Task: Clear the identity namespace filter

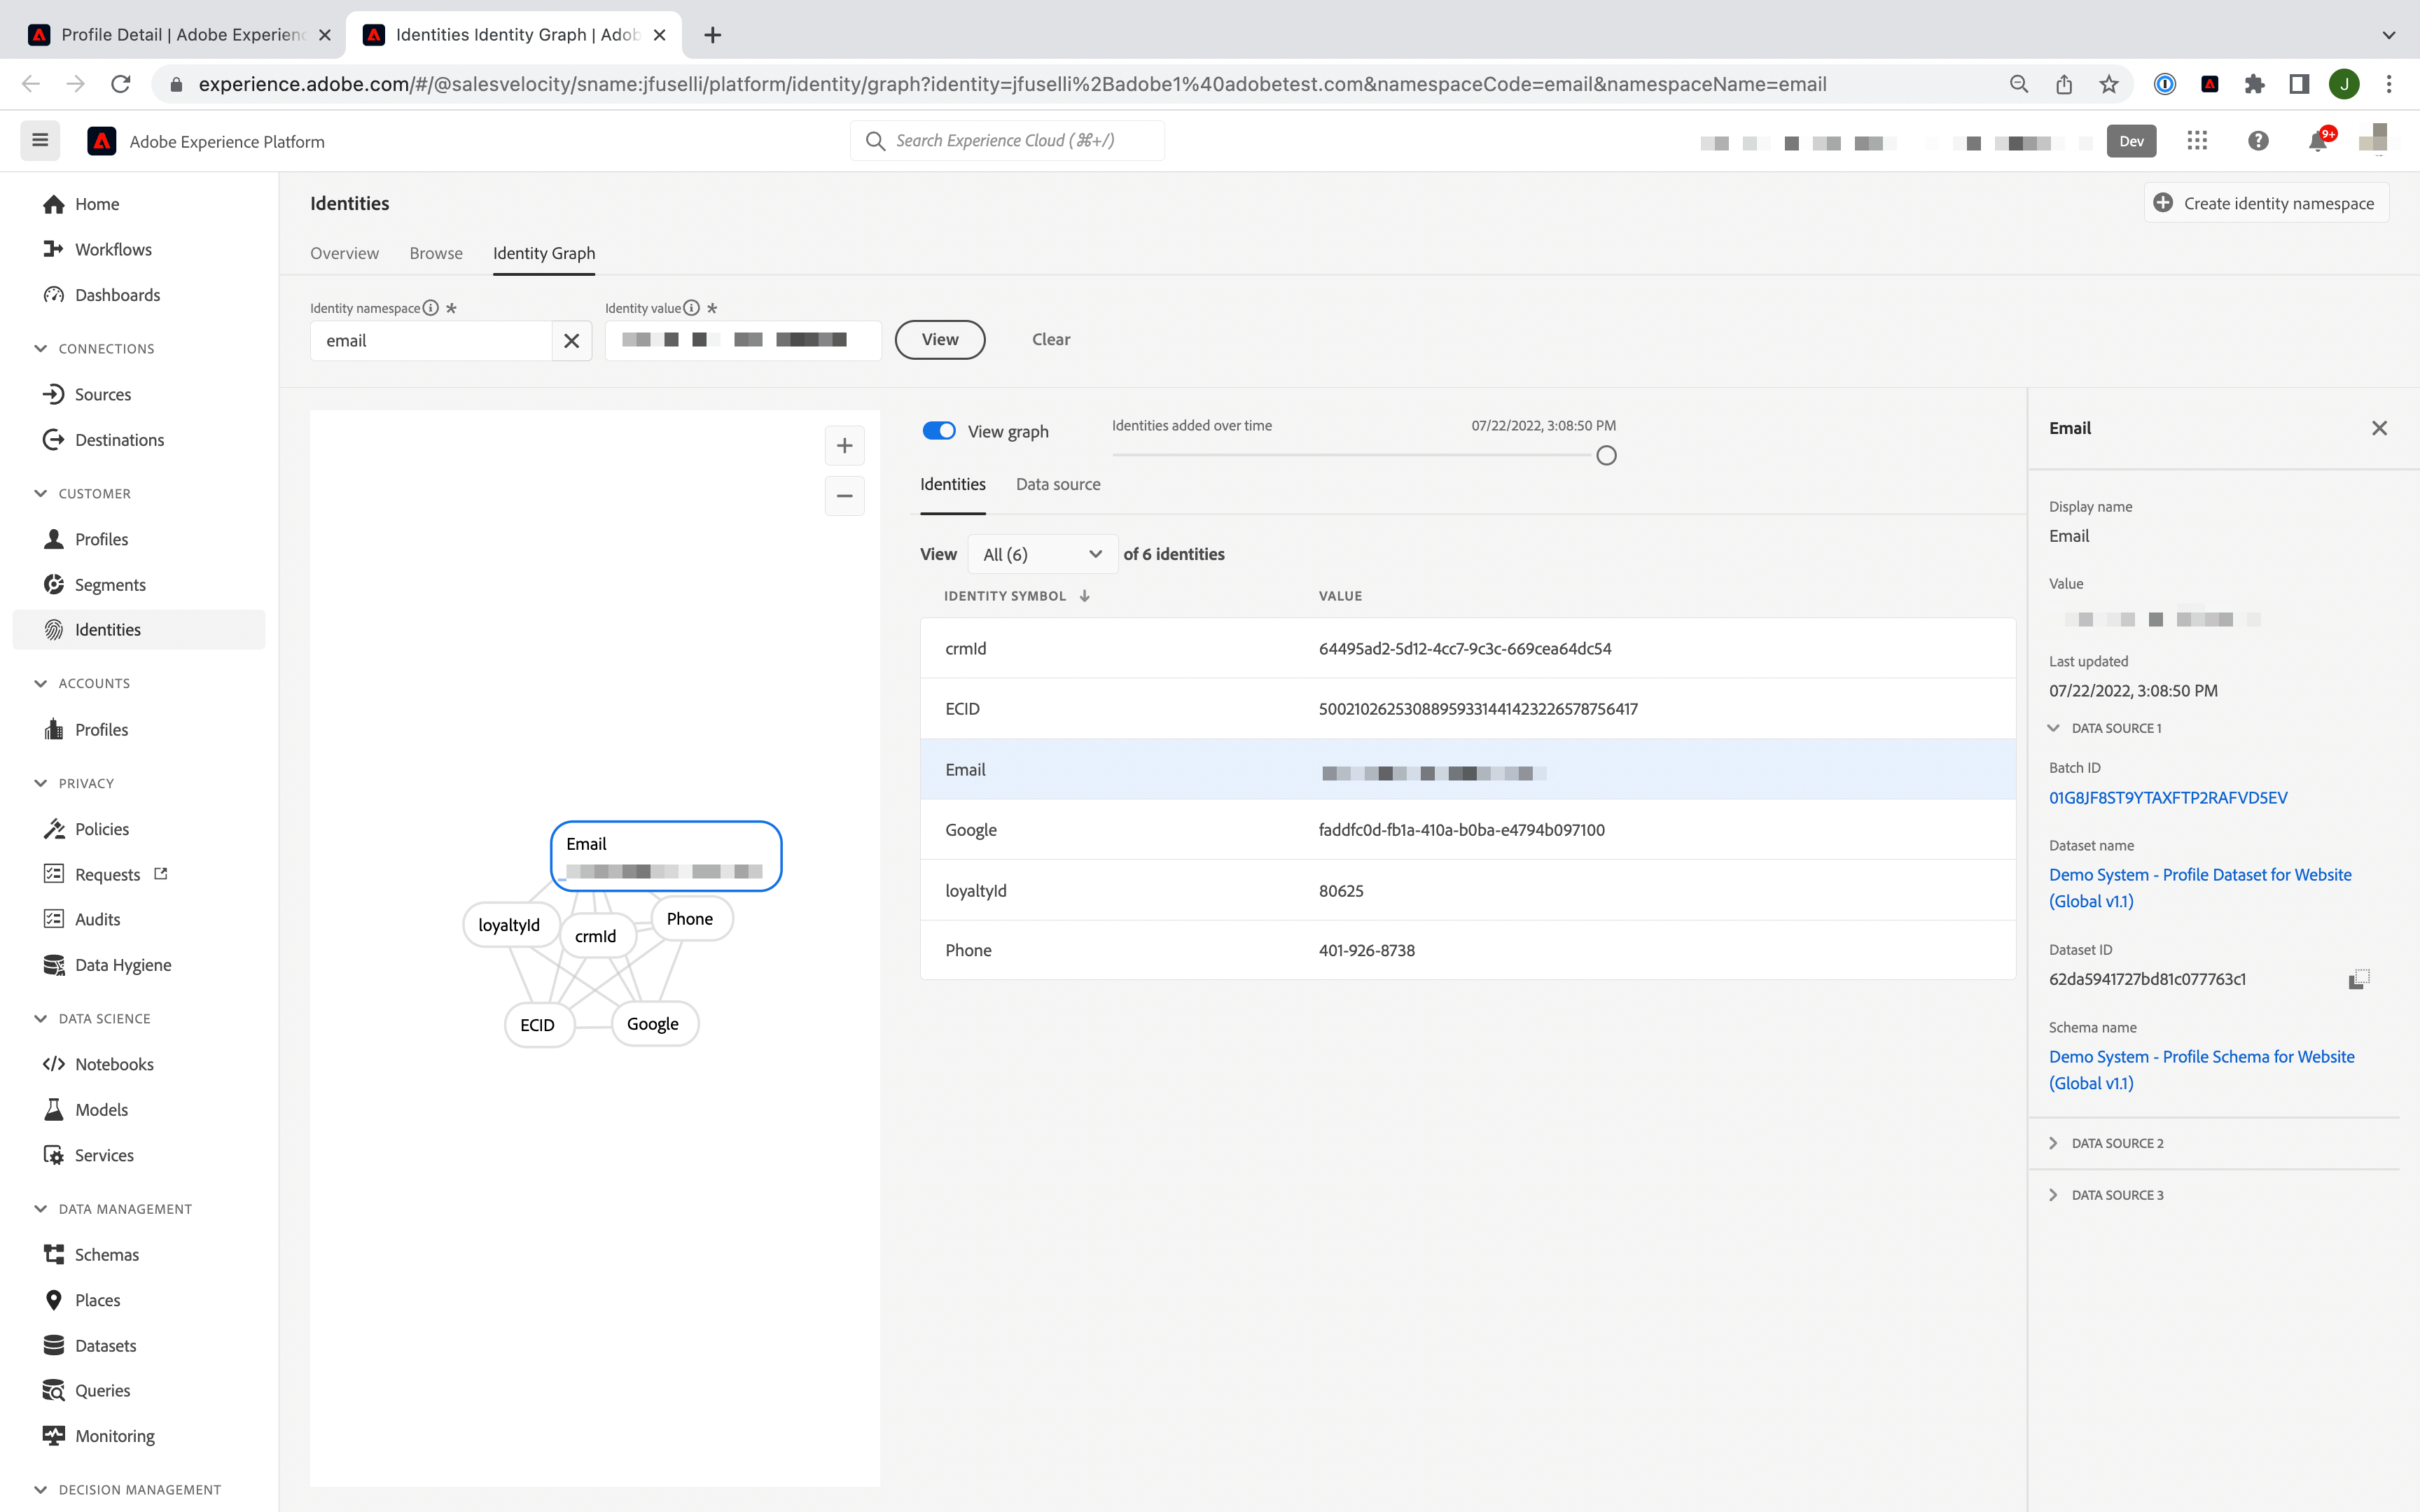Action: (x=571, y=339)
